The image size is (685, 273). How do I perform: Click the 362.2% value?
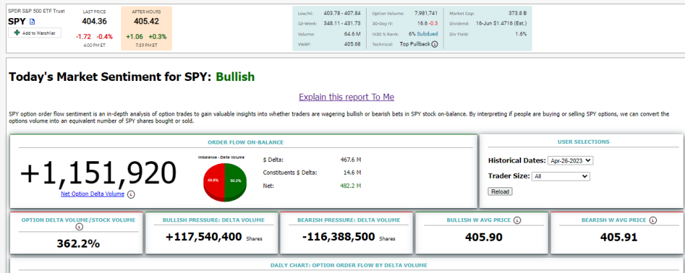point(78,244)
